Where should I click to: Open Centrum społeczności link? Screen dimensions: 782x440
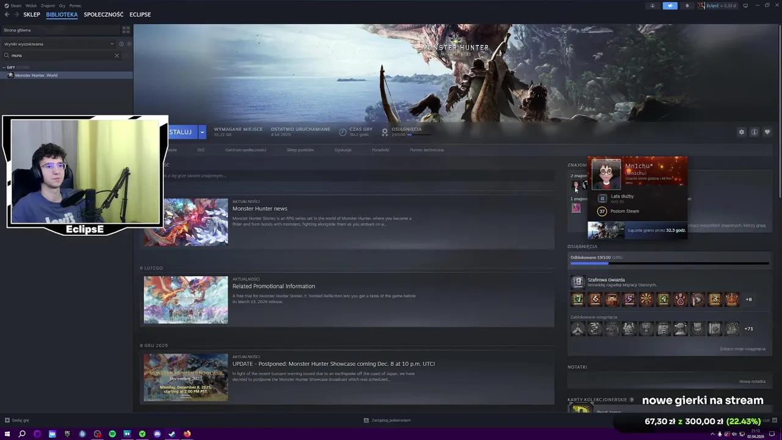(246, 150)
